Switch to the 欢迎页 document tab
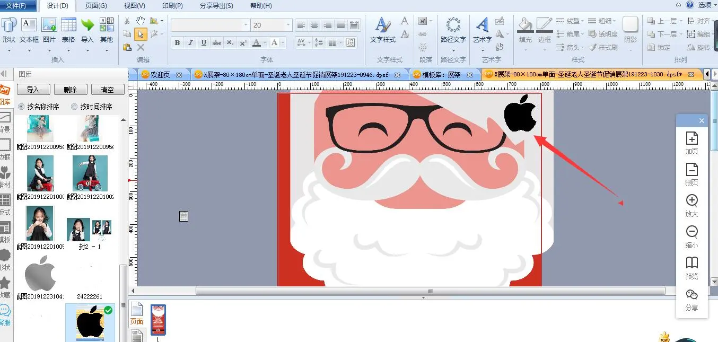Screen dimensions: 718x342 (x=160, y=75)
